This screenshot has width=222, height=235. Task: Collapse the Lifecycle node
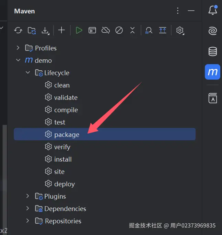28,72
